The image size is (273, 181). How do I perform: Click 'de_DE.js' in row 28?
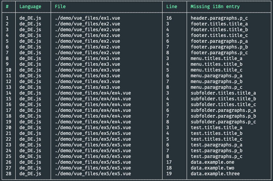coord(30,174)
